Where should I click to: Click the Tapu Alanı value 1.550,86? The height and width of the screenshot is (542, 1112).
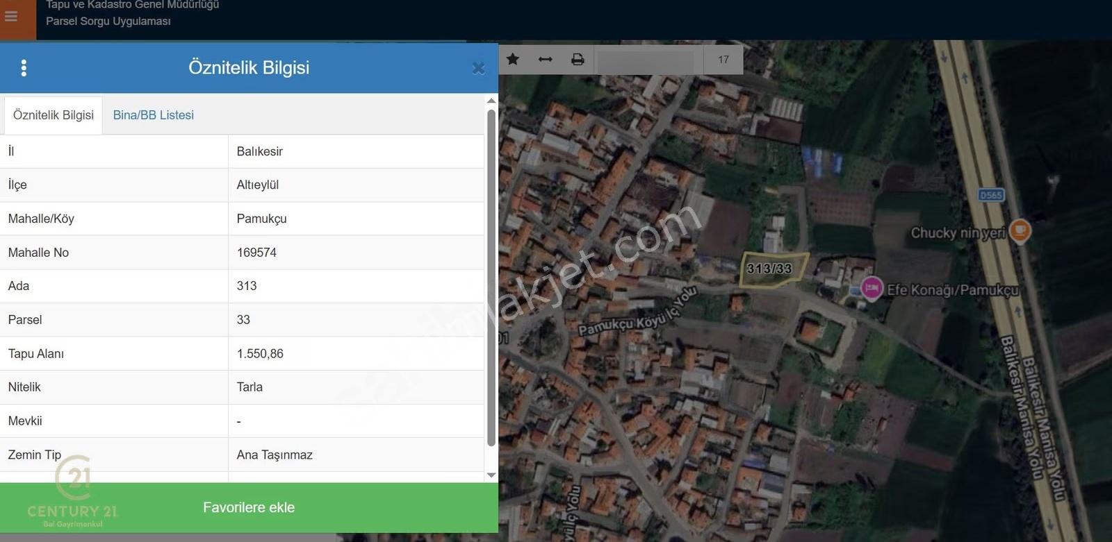click(x=260, y=354)
